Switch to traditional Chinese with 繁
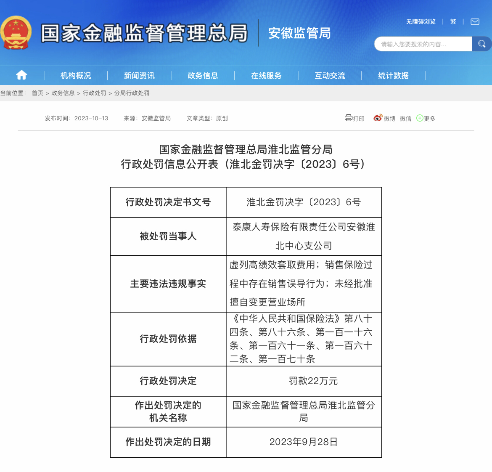The height and width of the screenshot is (472, 492). coord(453,21)
